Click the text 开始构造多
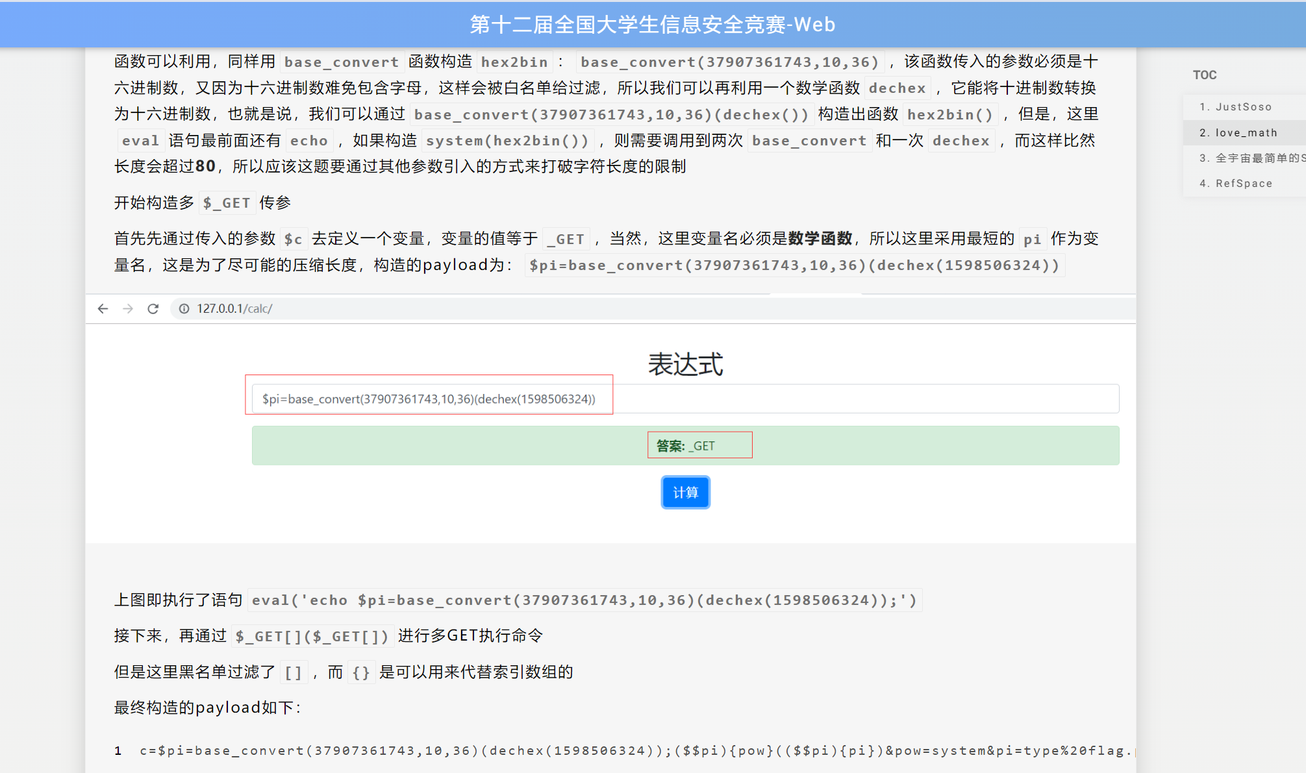This screenshot has width=1306, height=773. tap(154, 202)
